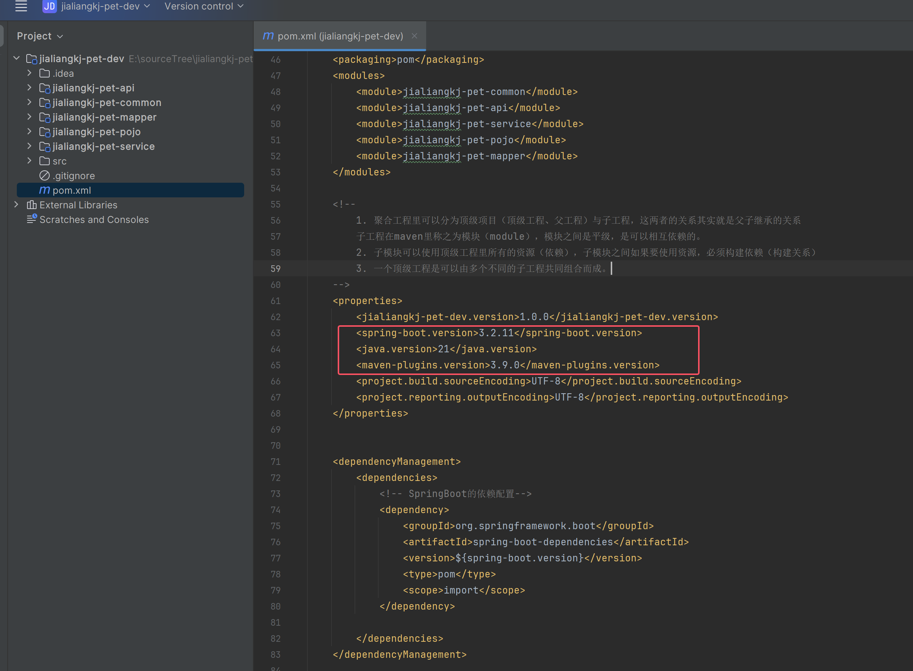Viewport: 913px width, 671px height.
Task: Click the ${spring-boot.version} version line
Action: (522, 558)
